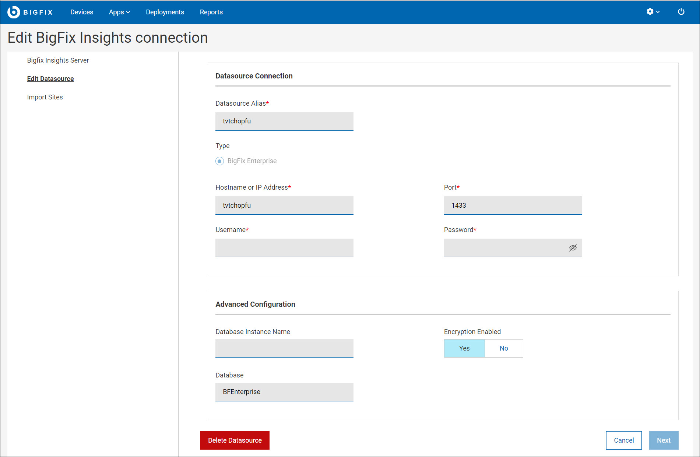Set Encryption Enabled to Yes
This screenshot has width=700, height=457.
click(464, 348)
